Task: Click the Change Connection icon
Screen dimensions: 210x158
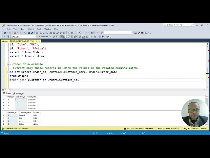Action: tap(8, 37)
